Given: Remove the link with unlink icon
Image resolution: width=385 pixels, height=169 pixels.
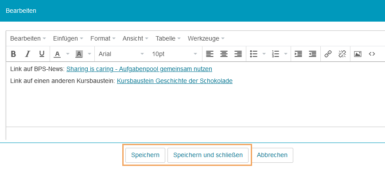Looking at the screenshot, I should pos(342,54).
